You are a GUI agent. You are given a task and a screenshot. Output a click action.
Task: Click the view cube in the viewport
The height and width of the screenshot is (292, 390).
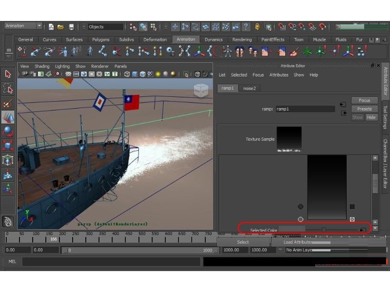[201, 91]
